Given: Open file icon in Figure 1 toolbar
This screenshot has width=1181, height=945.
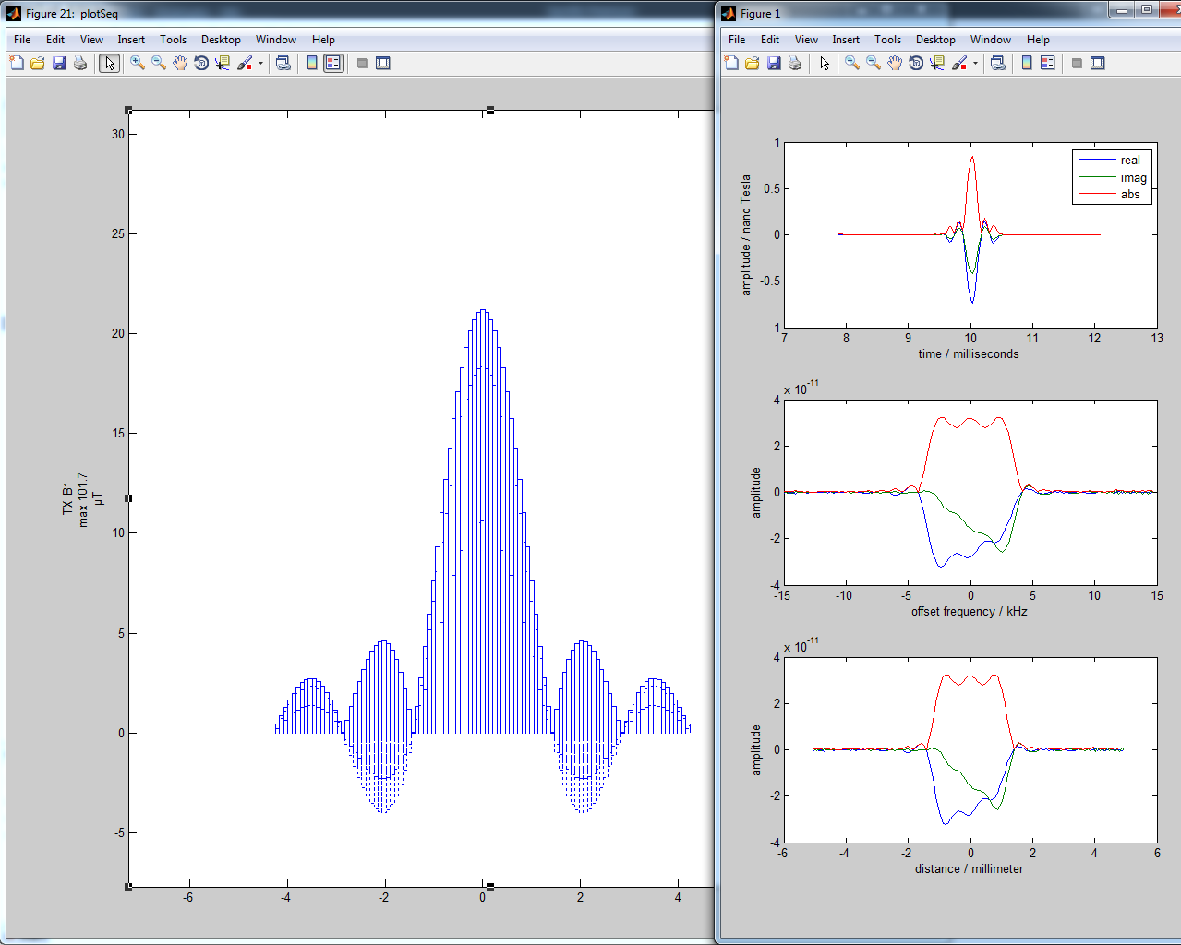Looking at the screenshot, I should point(753,63).
